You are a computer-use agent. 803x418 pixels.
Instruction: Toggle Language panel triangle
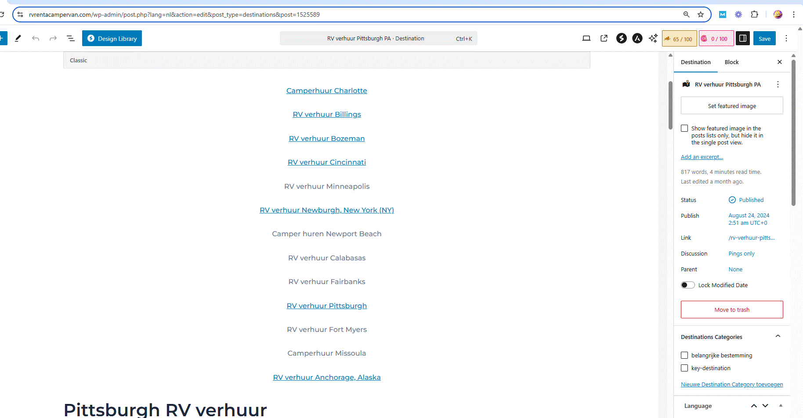point(781,405)
